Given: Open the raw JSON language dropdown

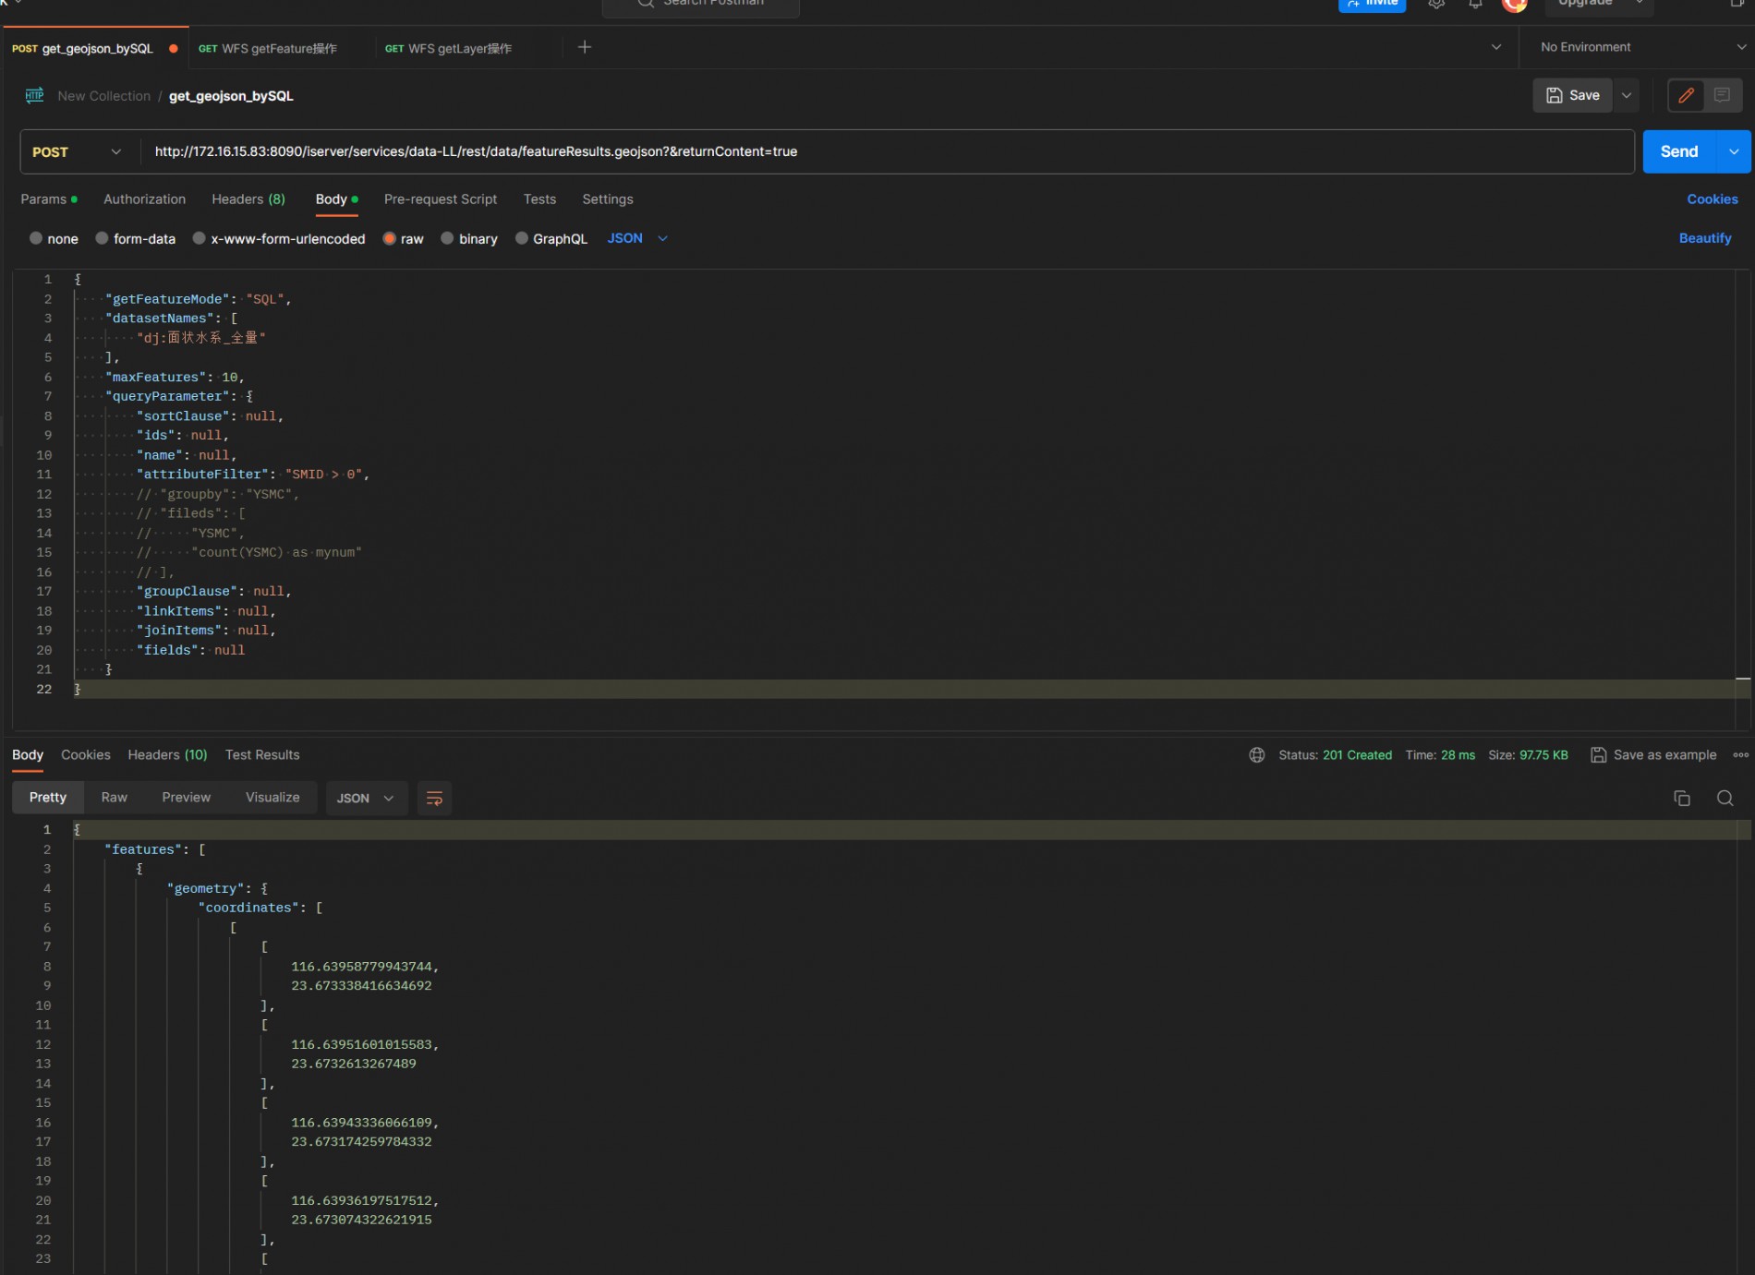Looking at the screenshot, I should coord(637,238).
